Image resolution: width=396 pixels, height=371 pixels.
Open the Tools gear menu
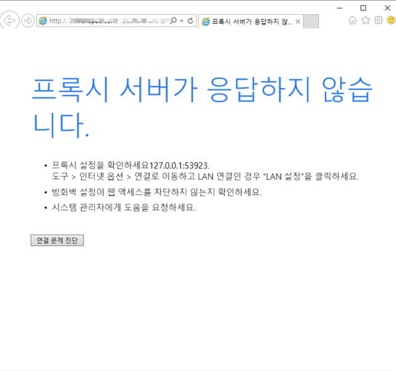378,20
